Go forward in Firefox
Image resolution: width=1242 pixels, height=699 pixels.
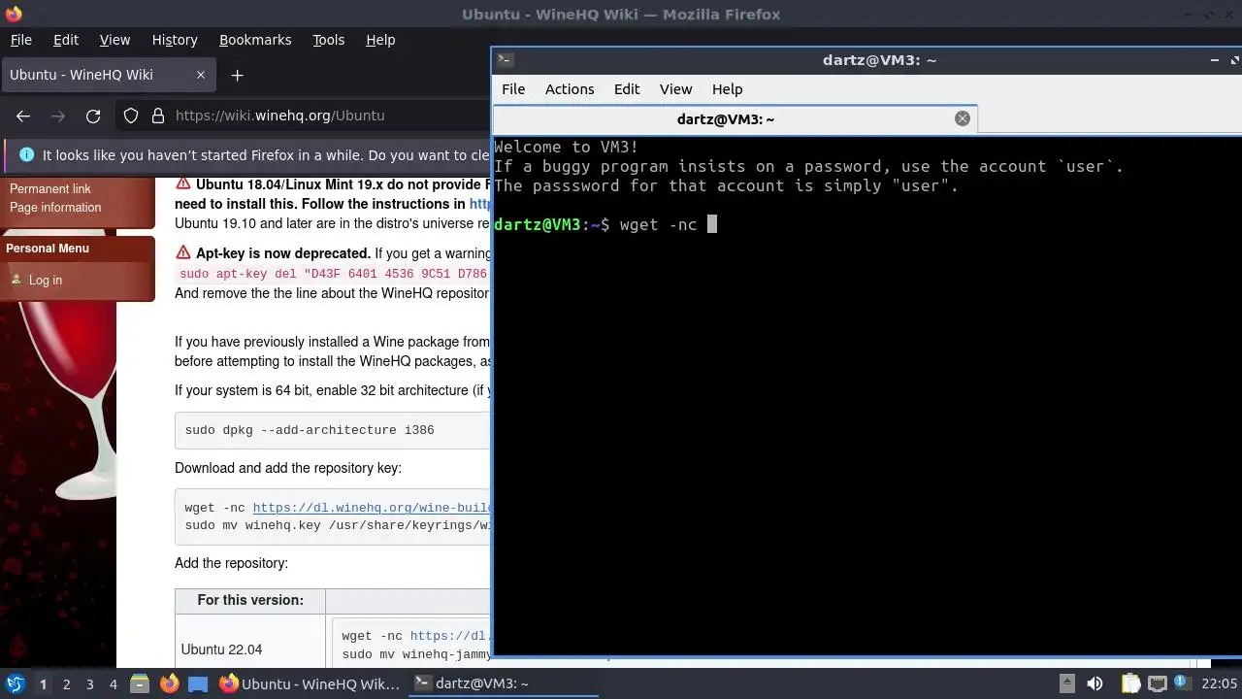click(58, 116)
